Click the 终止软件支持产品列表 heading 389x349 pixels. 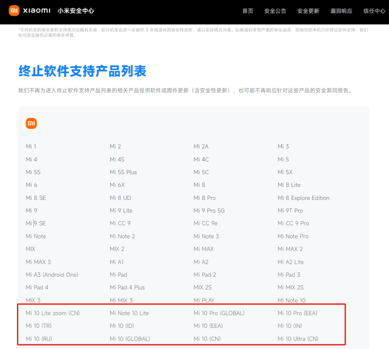click(82, 71)
